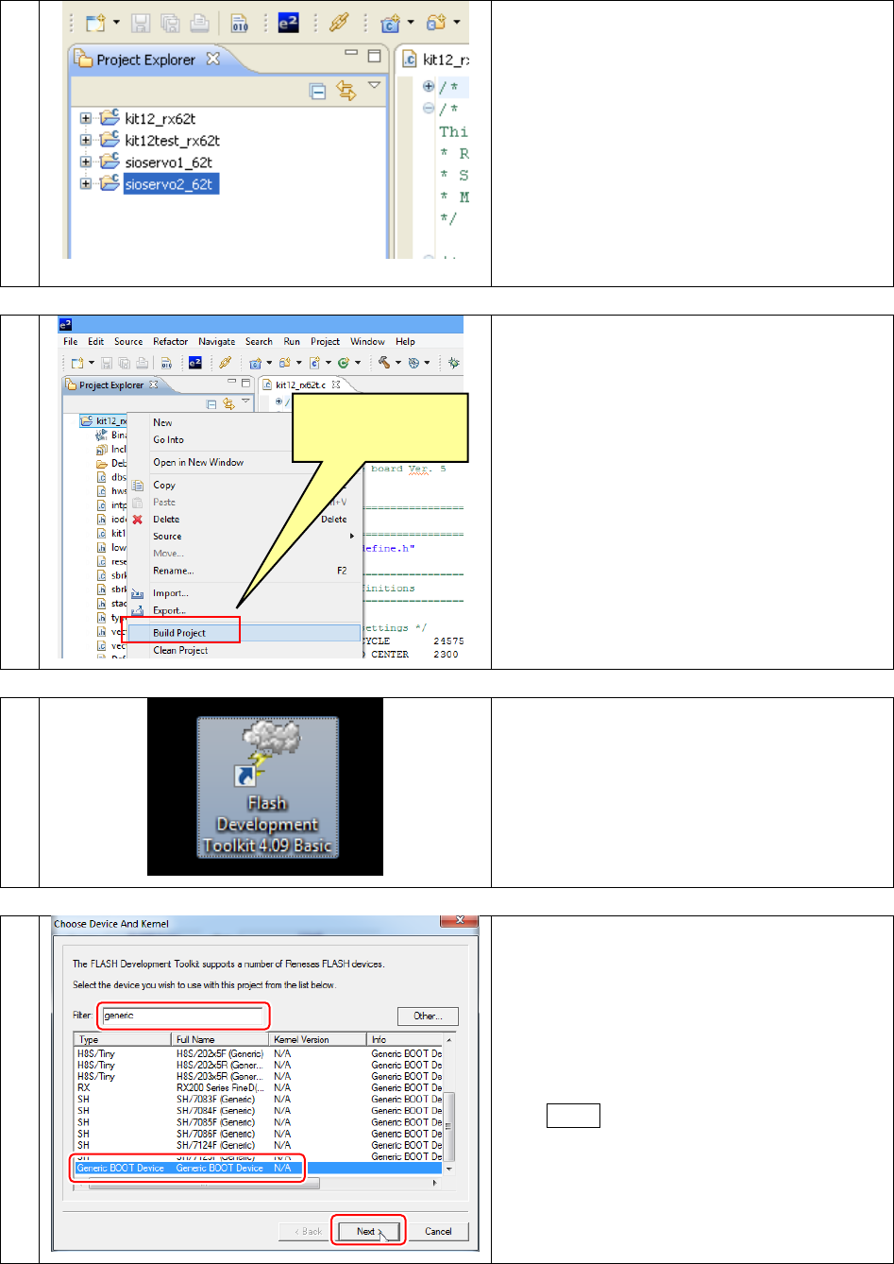
Task: Sort the device list by the Type column
Action: pyautogui.click(x=123, y=1039)
